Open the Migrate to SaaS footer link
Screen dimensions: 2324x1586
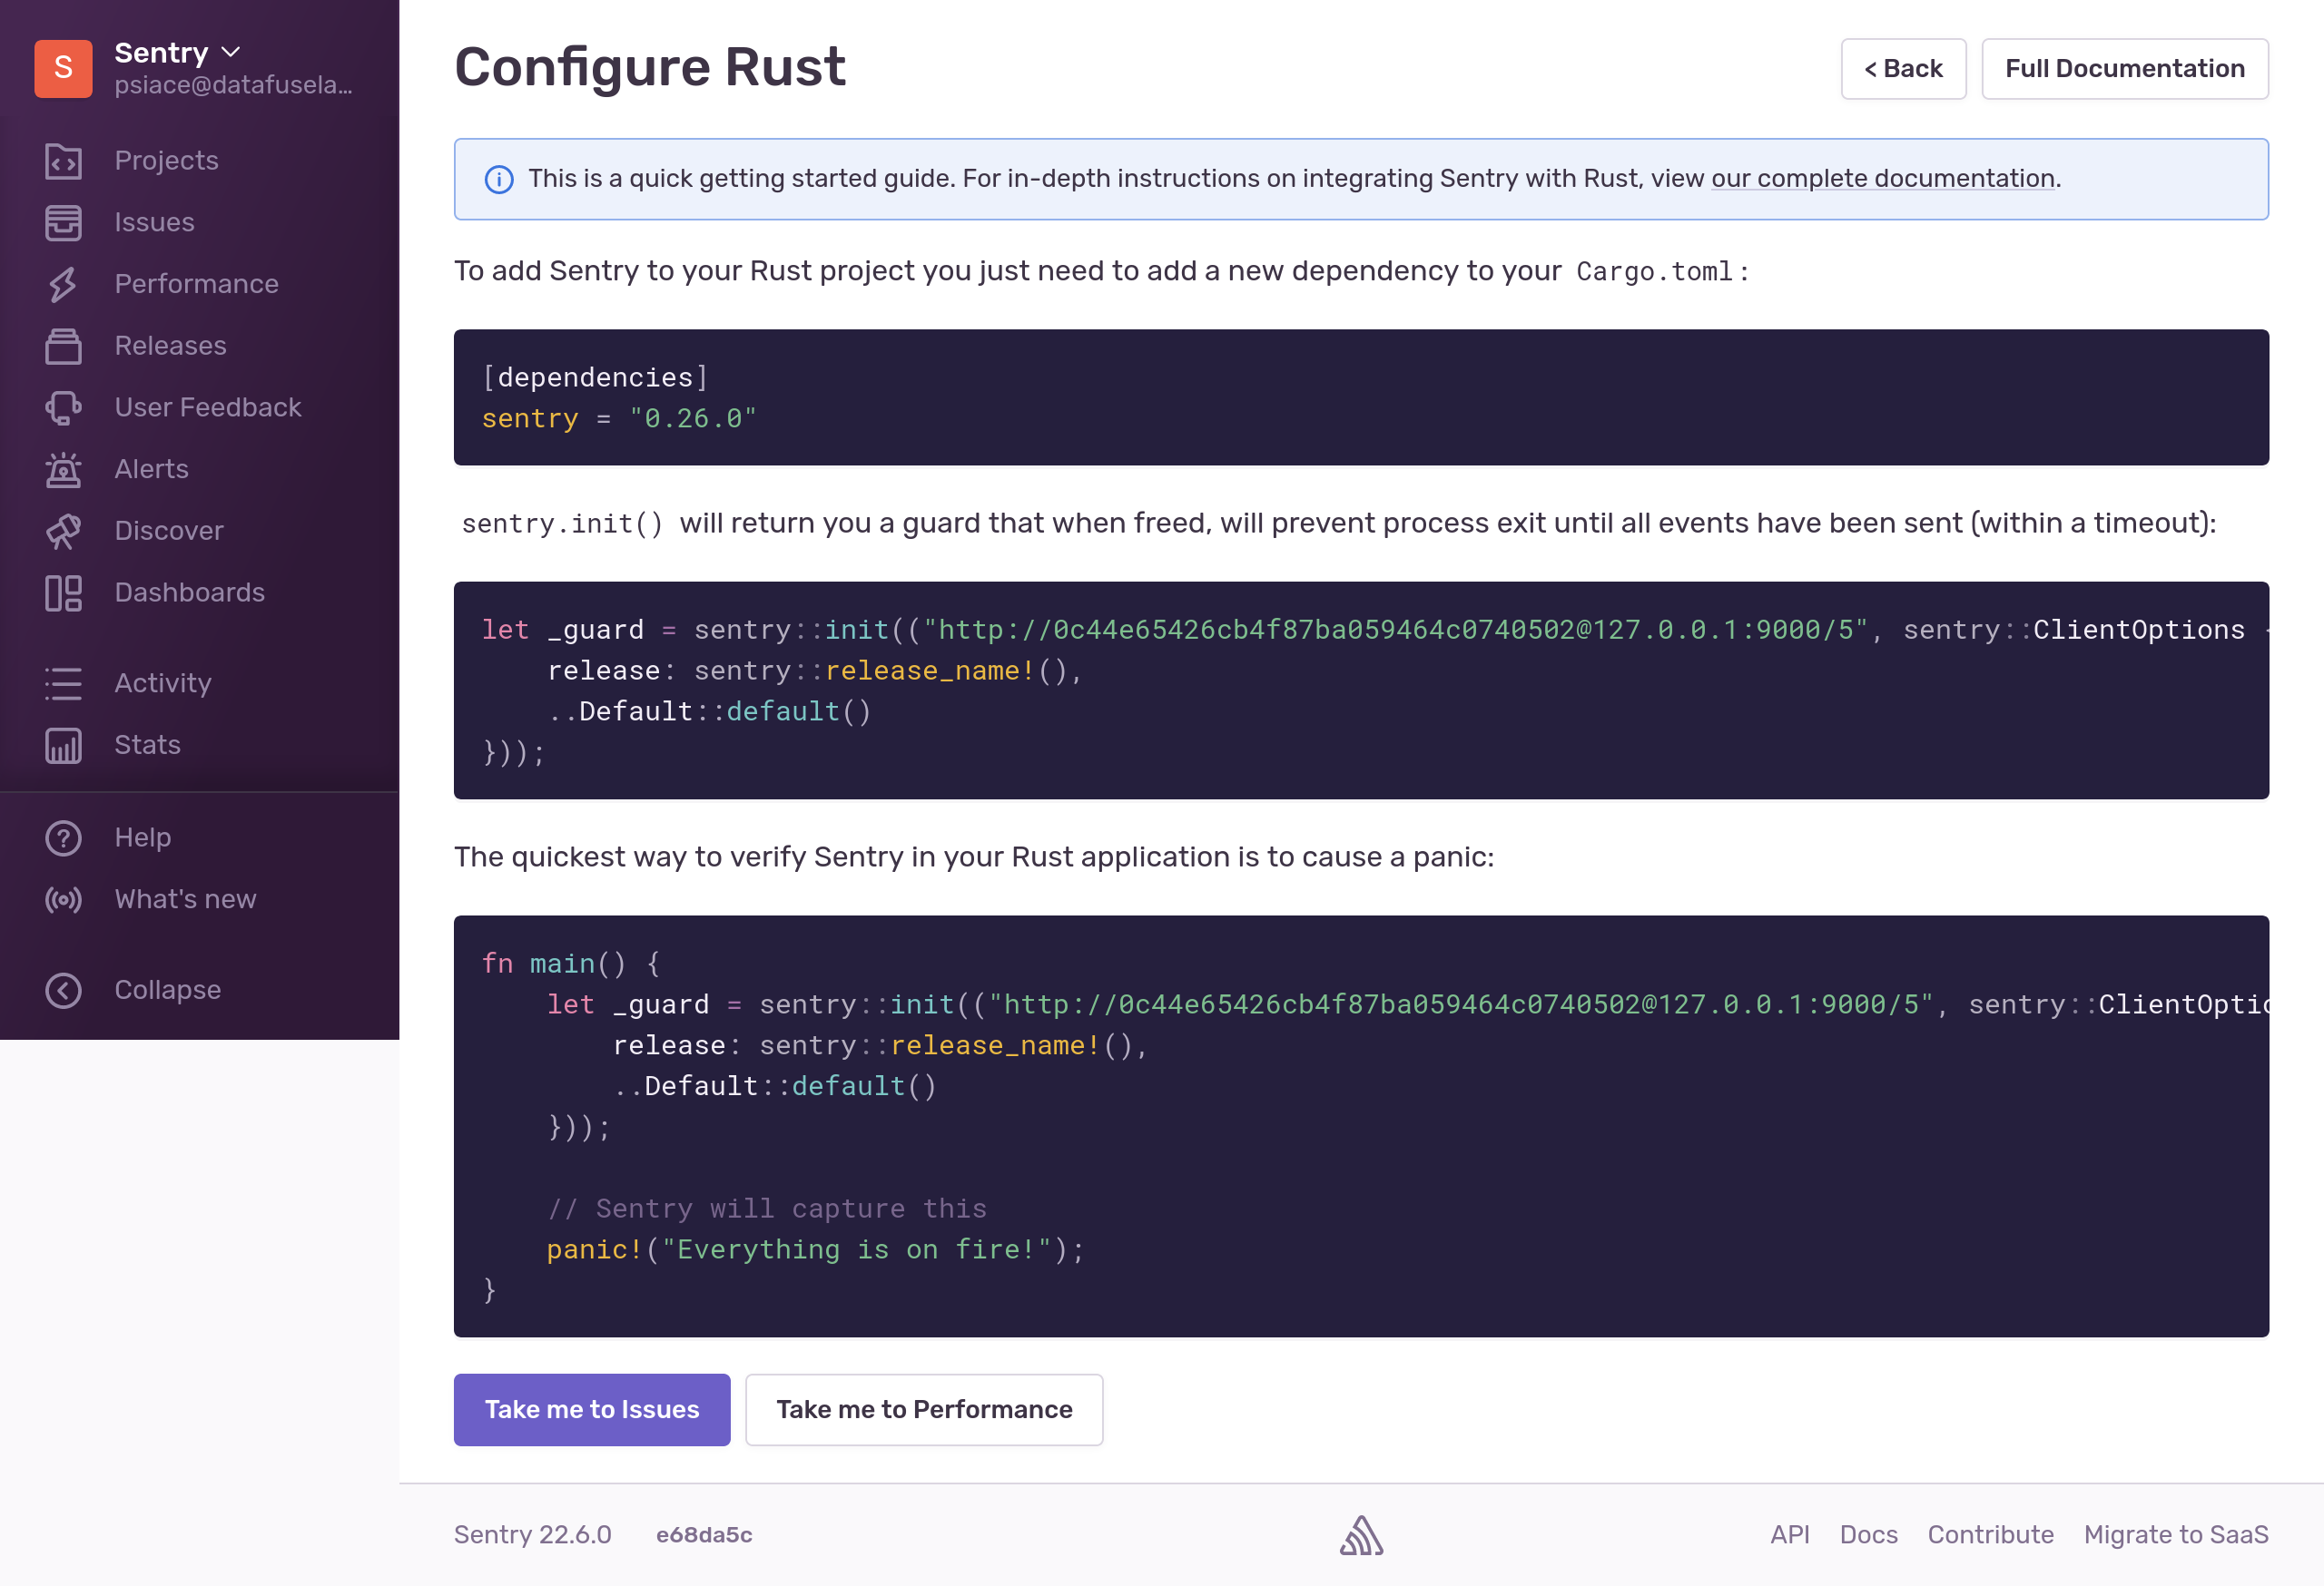[2175, 1534]
